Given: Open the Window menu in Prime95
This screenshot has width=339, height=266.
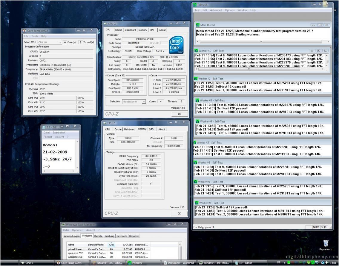Looking at the screenshot, I should tap(242, 10).
